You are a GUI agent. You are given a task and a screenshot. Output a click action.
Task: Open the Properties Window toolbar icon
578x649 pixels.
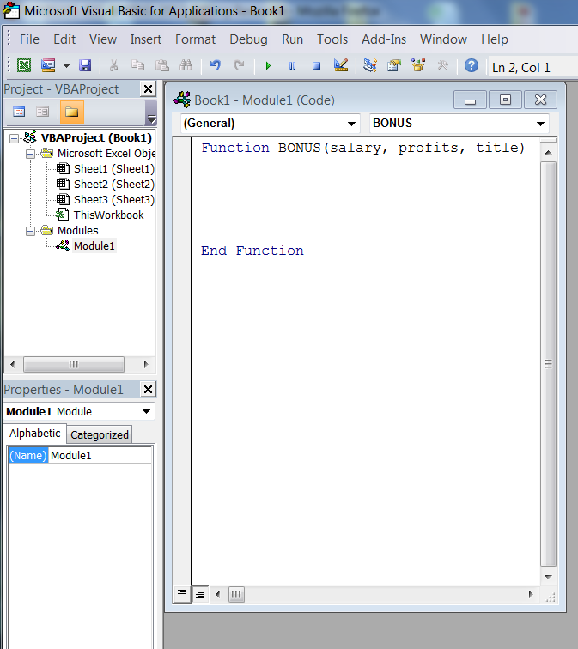coord(394,65)
